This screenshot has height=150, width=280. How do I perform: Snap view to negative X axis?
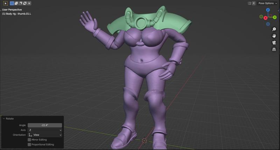point(271,16)
